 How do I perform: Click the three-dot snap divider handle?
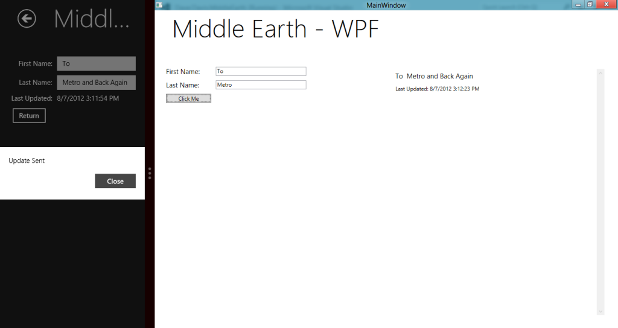(150, 174)
